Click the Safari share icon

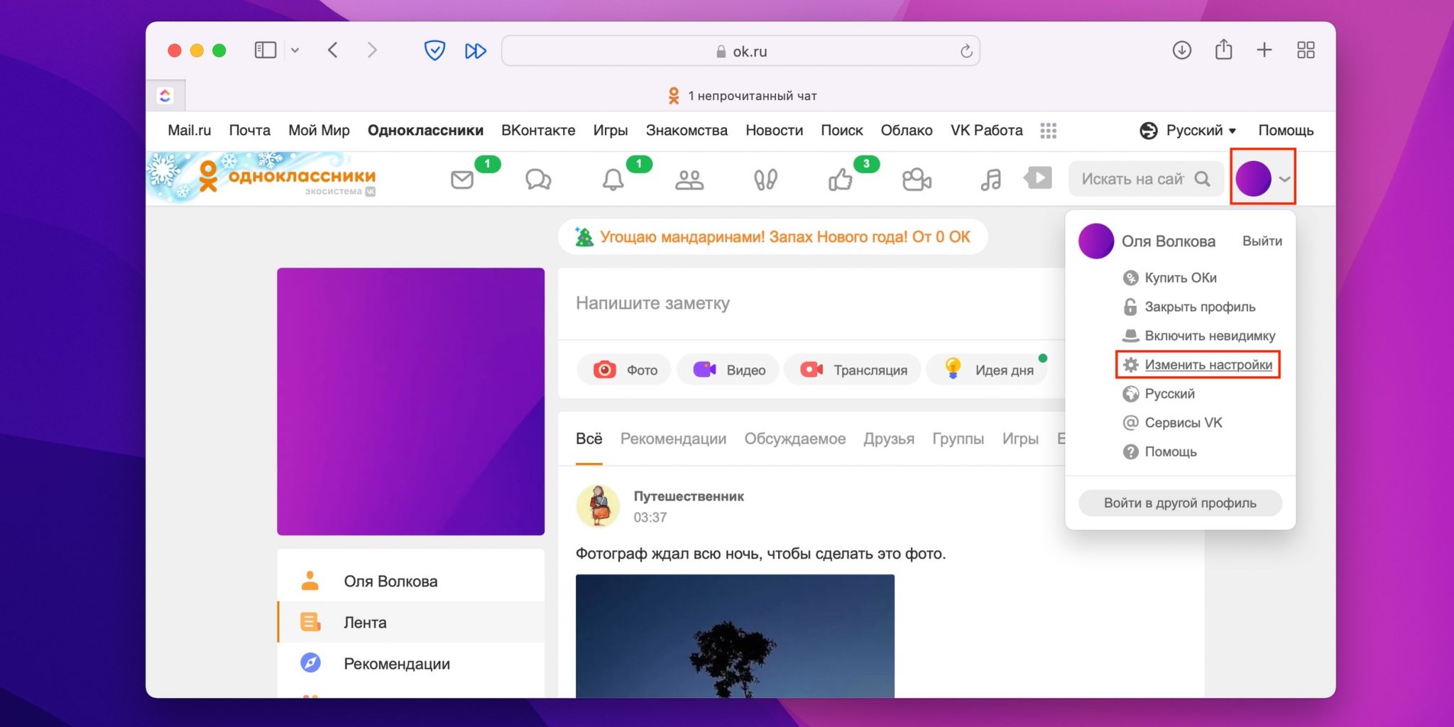[1223, 50]
